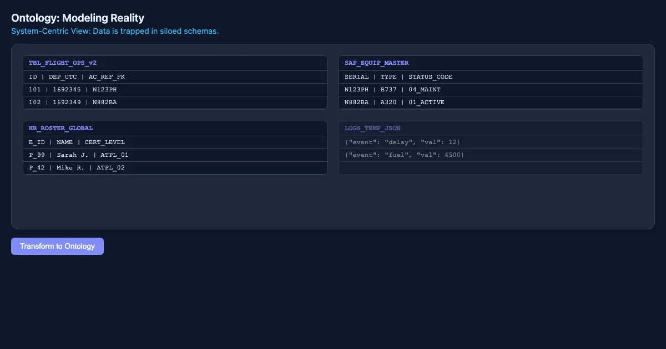
Task: Select the LOGS_TEMP_JSON table header
Action: tap(491, 129)
